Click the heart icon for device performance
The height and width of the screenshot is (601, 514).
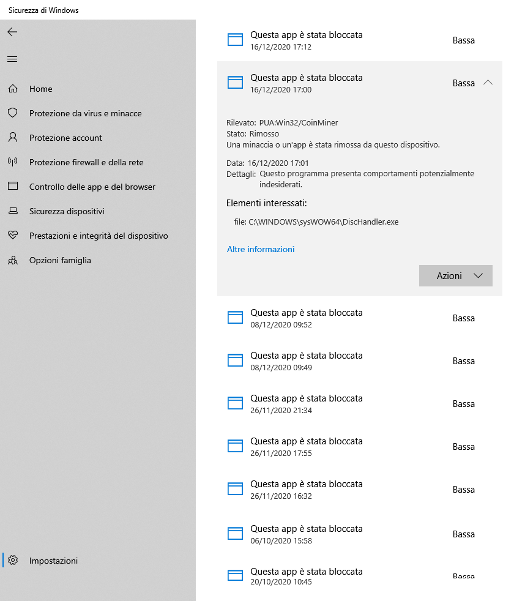tap(13, 235)
